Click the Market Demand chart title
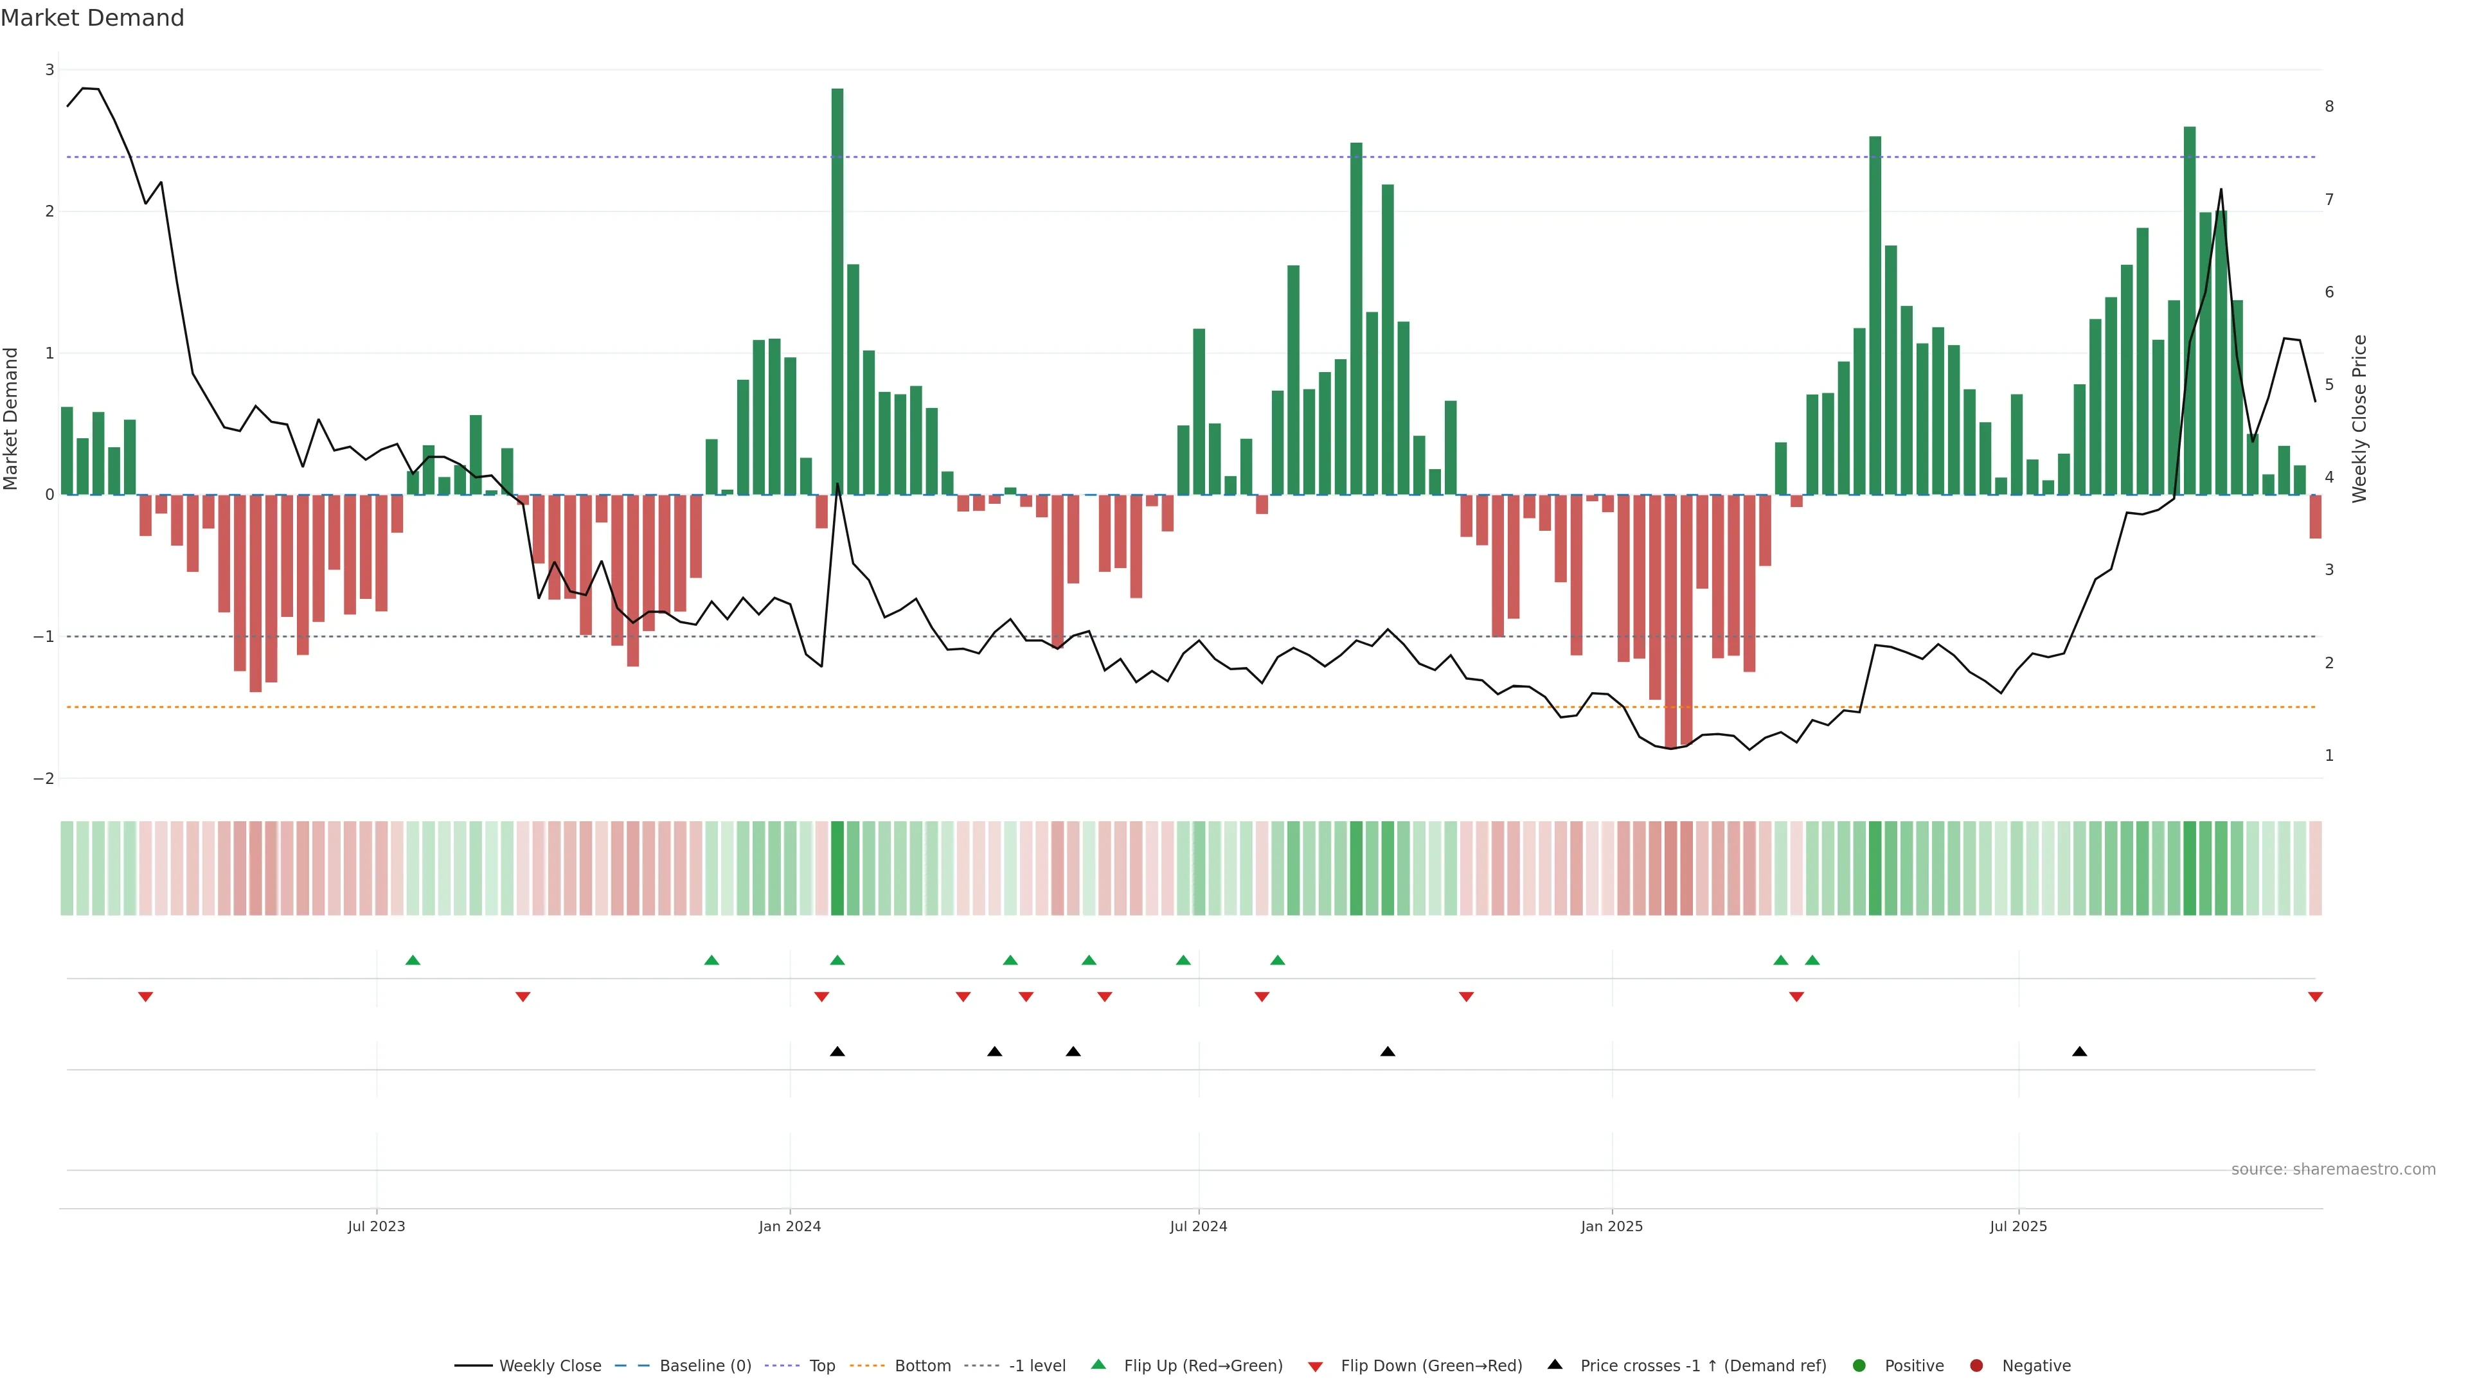Screen dimensions: 2468x1388 92,18
